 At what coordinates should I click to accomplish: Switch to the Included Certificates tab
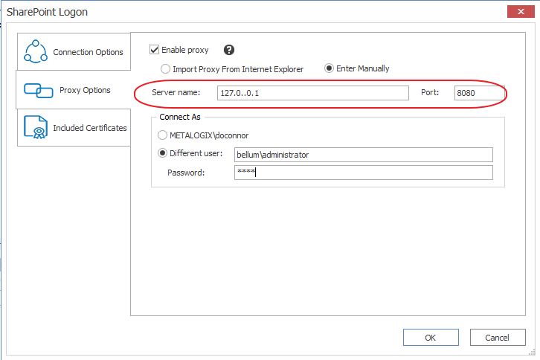(x=89, y=128)
